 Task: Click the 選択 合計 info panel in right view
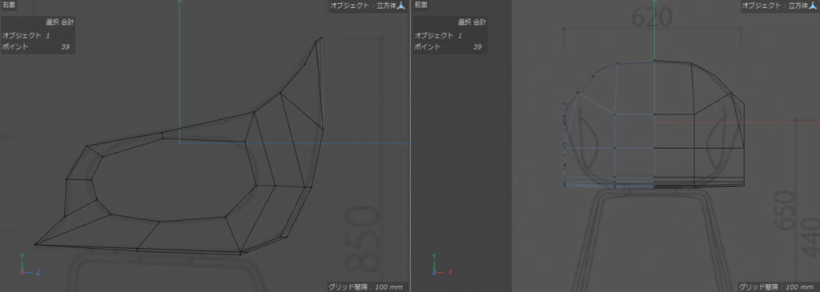(38, 35)
